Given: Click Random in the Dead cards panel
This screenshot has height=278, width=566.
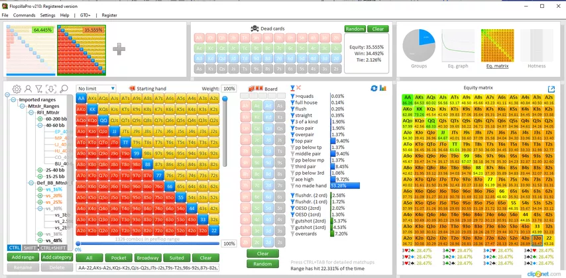Looking at the screenshot, I should click(x=355, y=29).
